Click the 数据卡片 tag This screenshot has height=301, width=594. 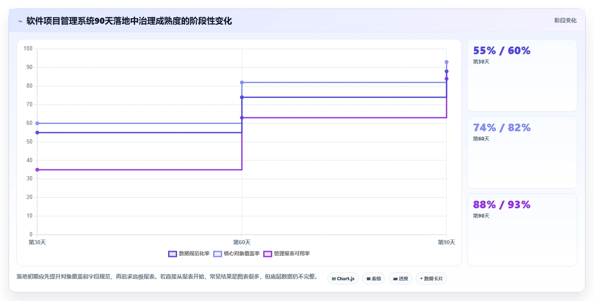(x=431, y=279)
